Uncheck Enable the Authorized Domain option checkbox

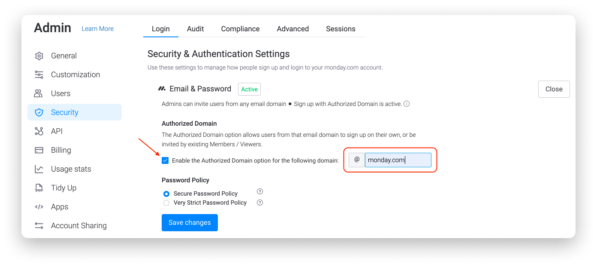tap(165, 160)
